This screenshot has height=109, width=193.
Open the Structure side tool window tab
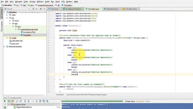2,26
